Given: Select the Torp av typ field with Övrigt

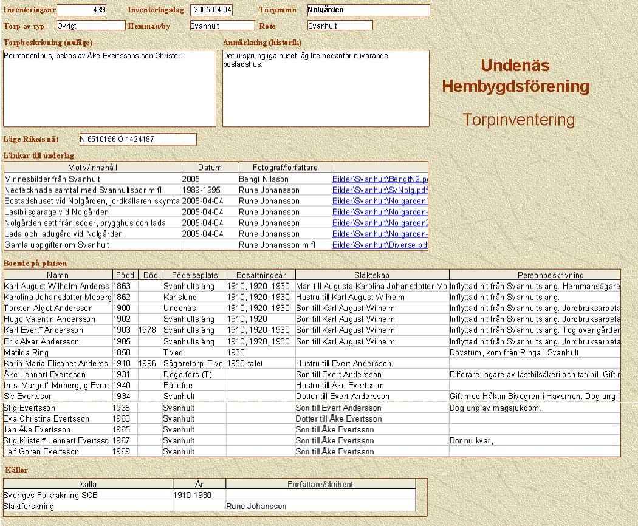Looking at the screenshot, I should 90,26.
